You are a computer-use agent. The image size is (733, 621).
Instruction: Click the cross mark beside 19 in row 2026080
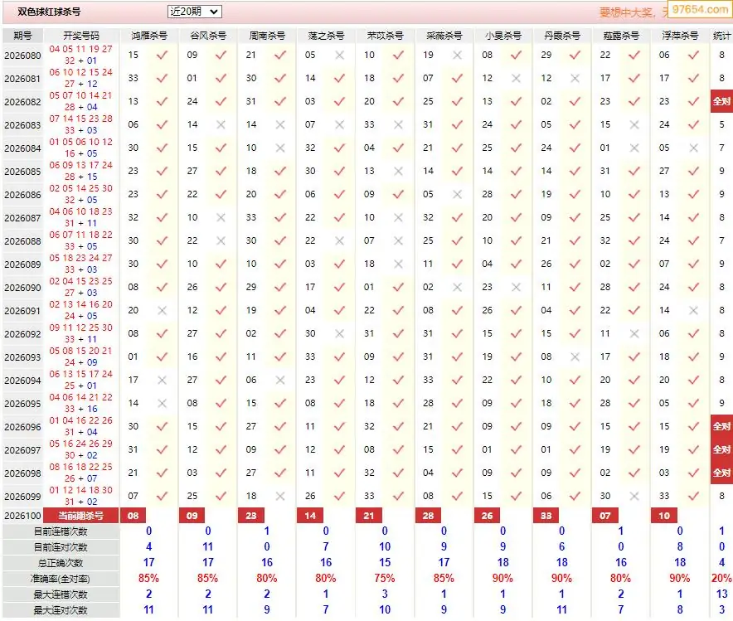(x=458, y=56)
